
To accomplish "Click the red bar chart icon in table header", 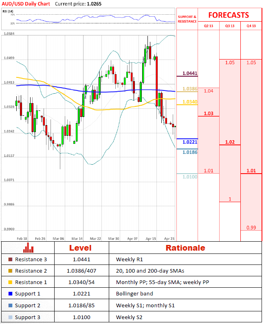I will tap(28, 247).
